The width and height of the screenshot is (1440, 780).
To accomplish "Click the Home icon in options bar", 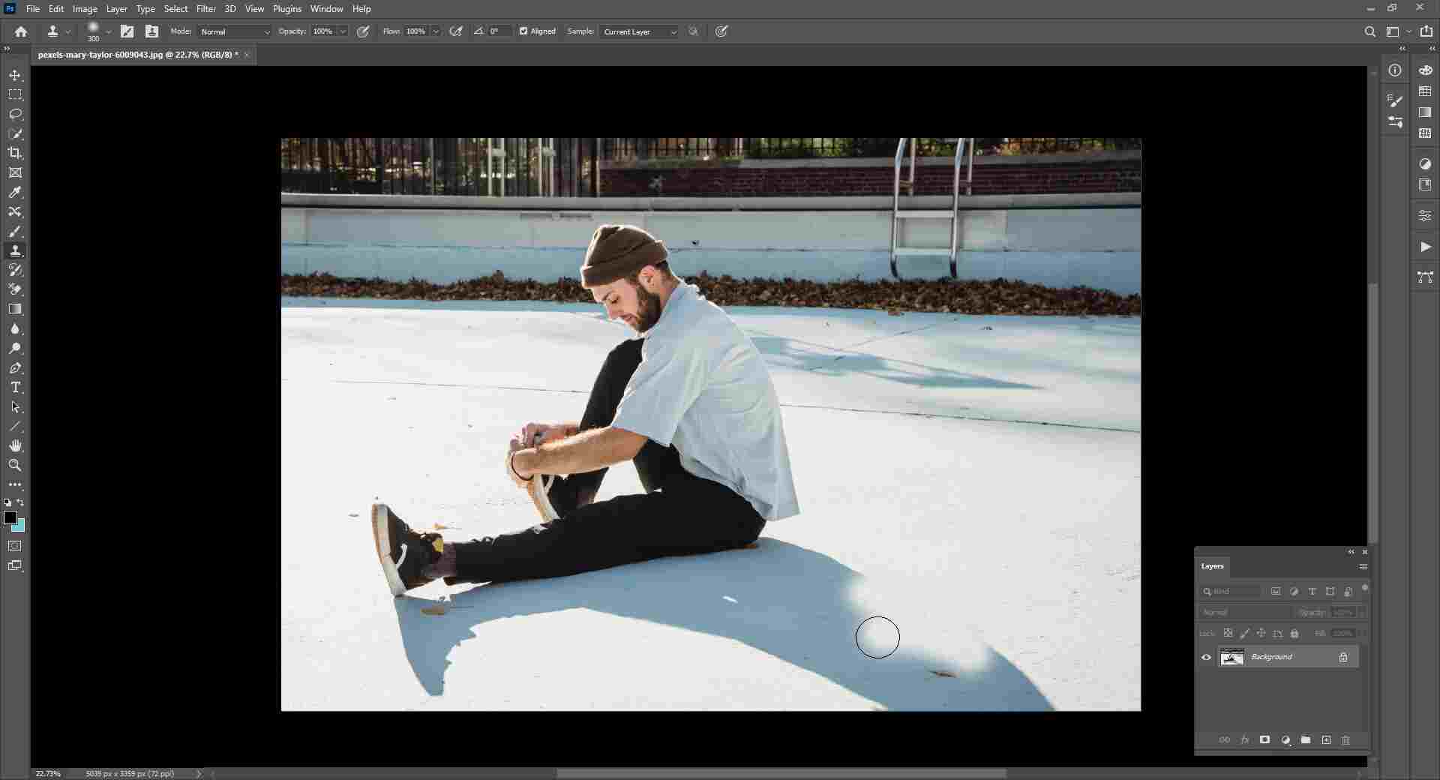I will 21,31.
